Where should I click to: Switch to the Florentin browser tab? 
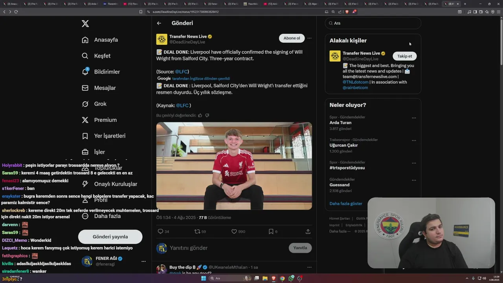(x=110, y=4)
